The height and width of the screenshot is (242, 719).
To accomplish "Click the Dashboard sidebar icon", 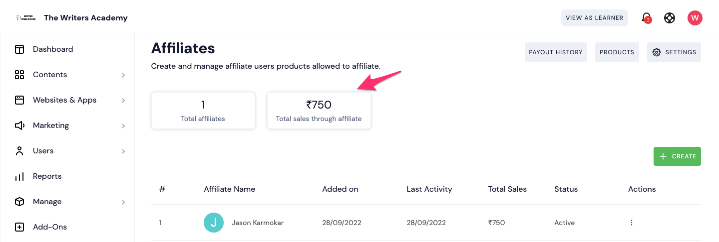I will (x=19, y=49).
